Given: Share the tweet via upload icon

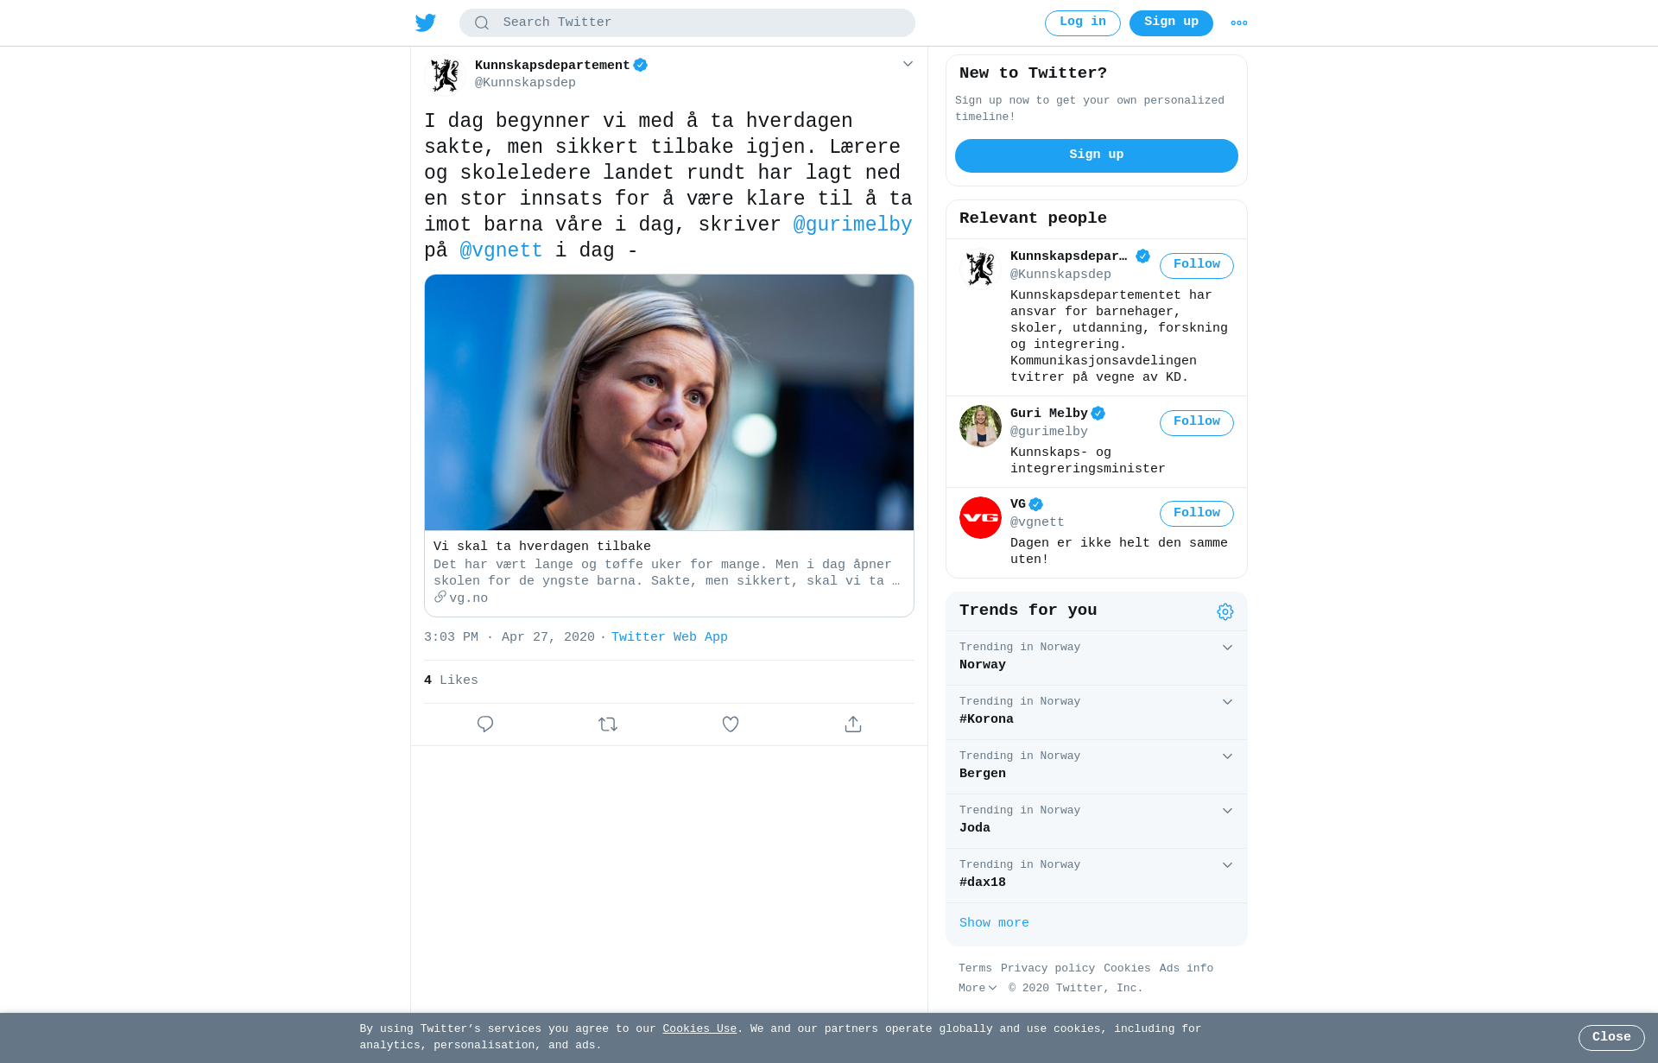Looking at the screenshot, I should (853, 724).
